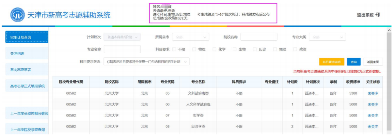Click the blue 查询 button
Image resolution: width=392 pixels, height=137 pixels.
(x=353, y=62)
